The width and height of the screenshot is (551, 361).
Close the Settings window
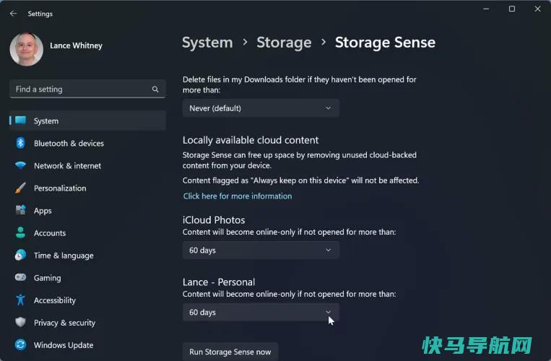tap(538, 9)
